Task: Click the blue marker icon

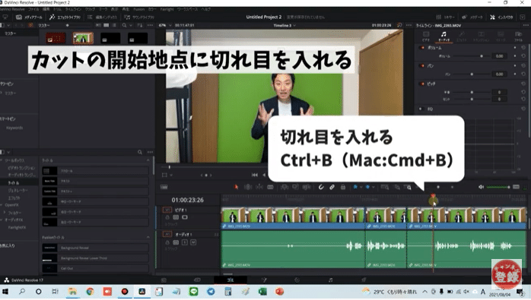Action: pos(367,187)
